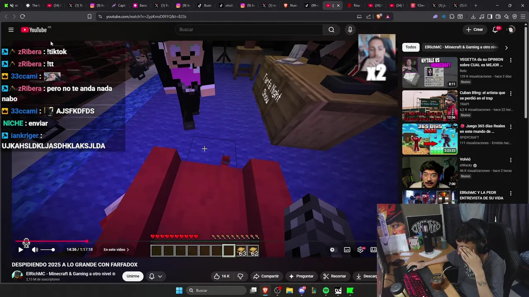This screenshot has width=529, height=297.
Task: Expand the 'En este video' chapters chevron
Action: pyautogui.click(x=128, y=250)
